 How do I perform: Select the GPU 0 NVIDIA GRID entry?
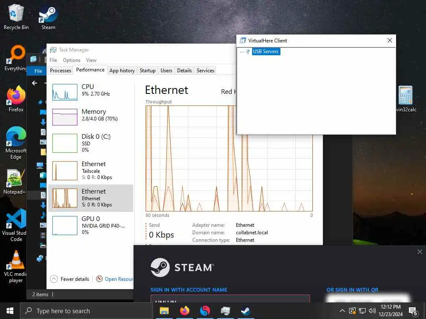91,225
